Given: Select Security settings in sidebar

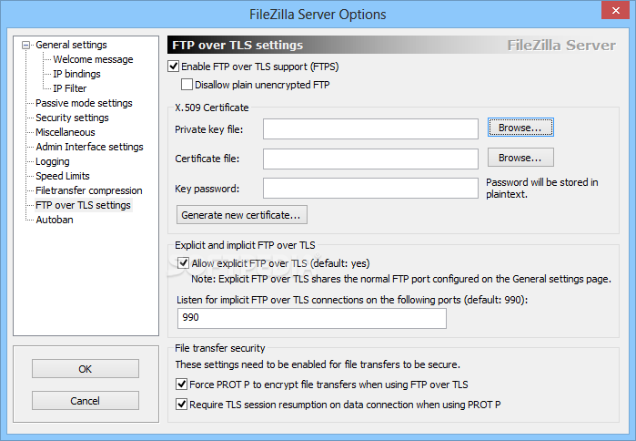Looking at the screenshot, I should click(72, 118).
